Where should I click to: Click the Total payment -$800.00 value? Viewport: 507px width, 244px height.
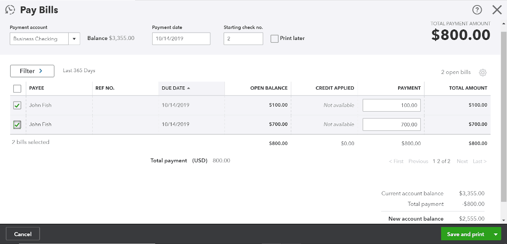click(473, 204)
